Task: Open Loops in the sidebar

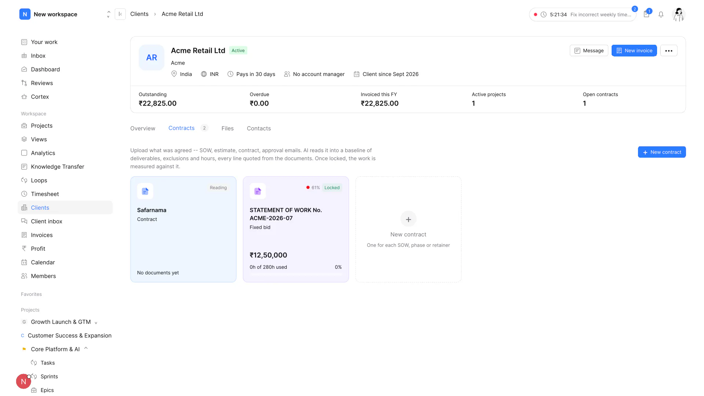Action: [x=65, y=180]
